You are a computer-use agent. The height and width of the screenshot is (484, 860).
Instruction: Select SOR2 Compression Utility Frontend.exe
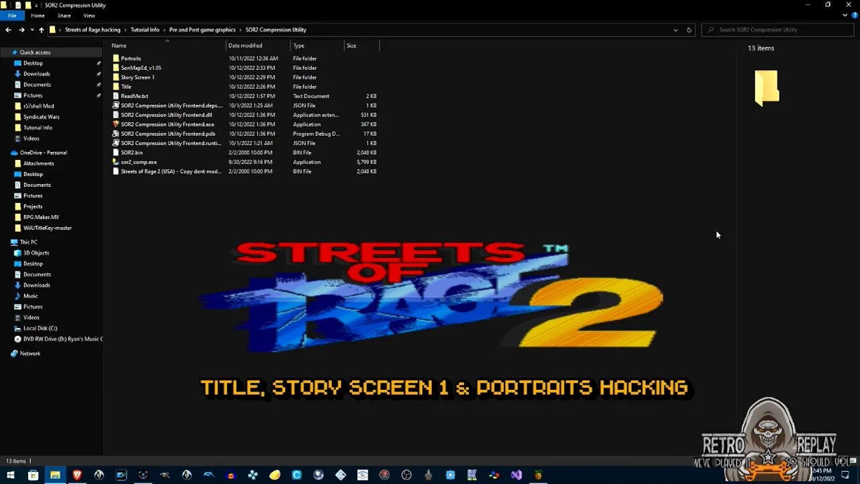point(167,124)
